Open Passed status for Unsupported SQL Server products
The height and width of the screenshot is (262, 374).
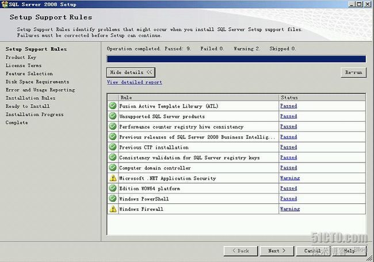tap(289, 116)
